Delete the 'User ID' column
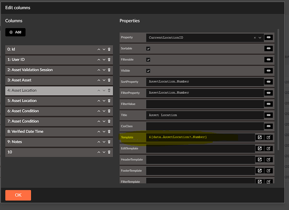Viewport: 289px width, 210px height. pos(109,60)
